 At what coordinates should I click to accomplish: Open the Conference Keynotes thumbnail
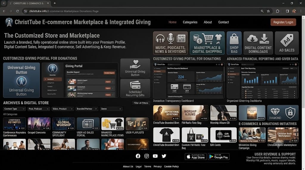click(x=14, y=124)
